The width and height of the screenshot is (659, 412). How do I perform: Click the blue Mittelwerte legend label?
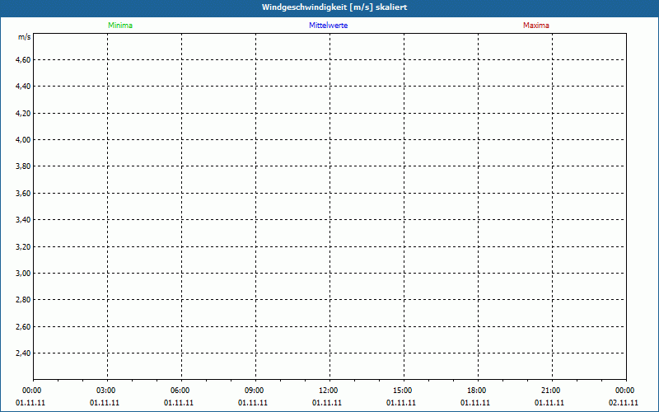(328, 26)
